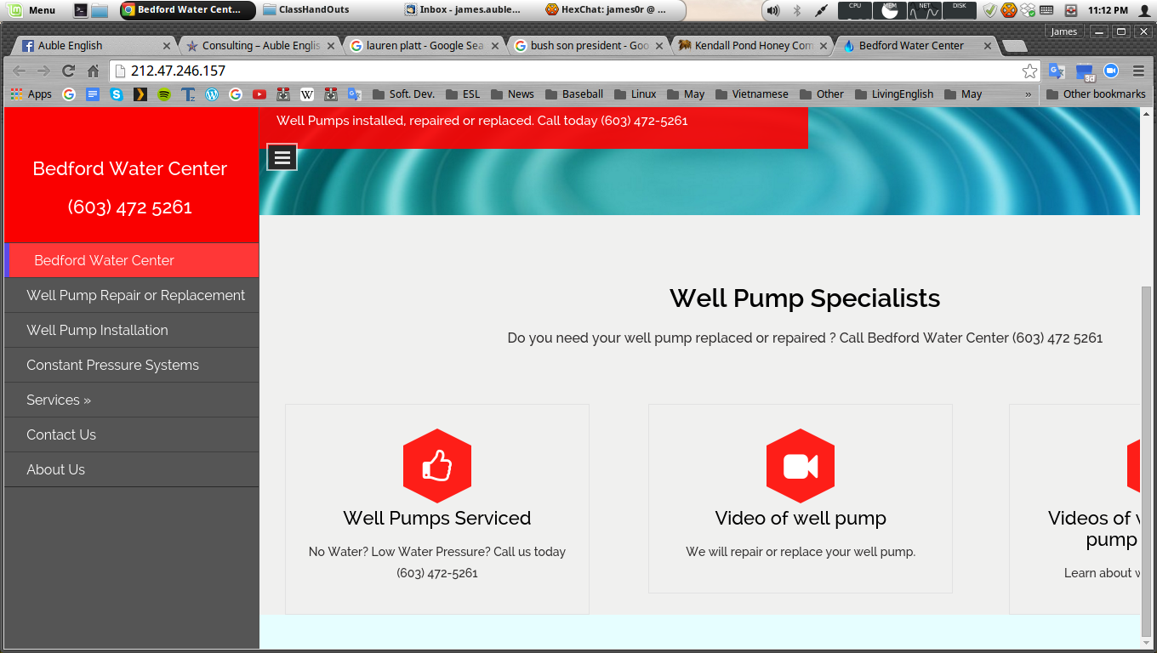Open Well Pump Repair or Replacement page
Screen dimensions: 1157x653
[131, 295]
